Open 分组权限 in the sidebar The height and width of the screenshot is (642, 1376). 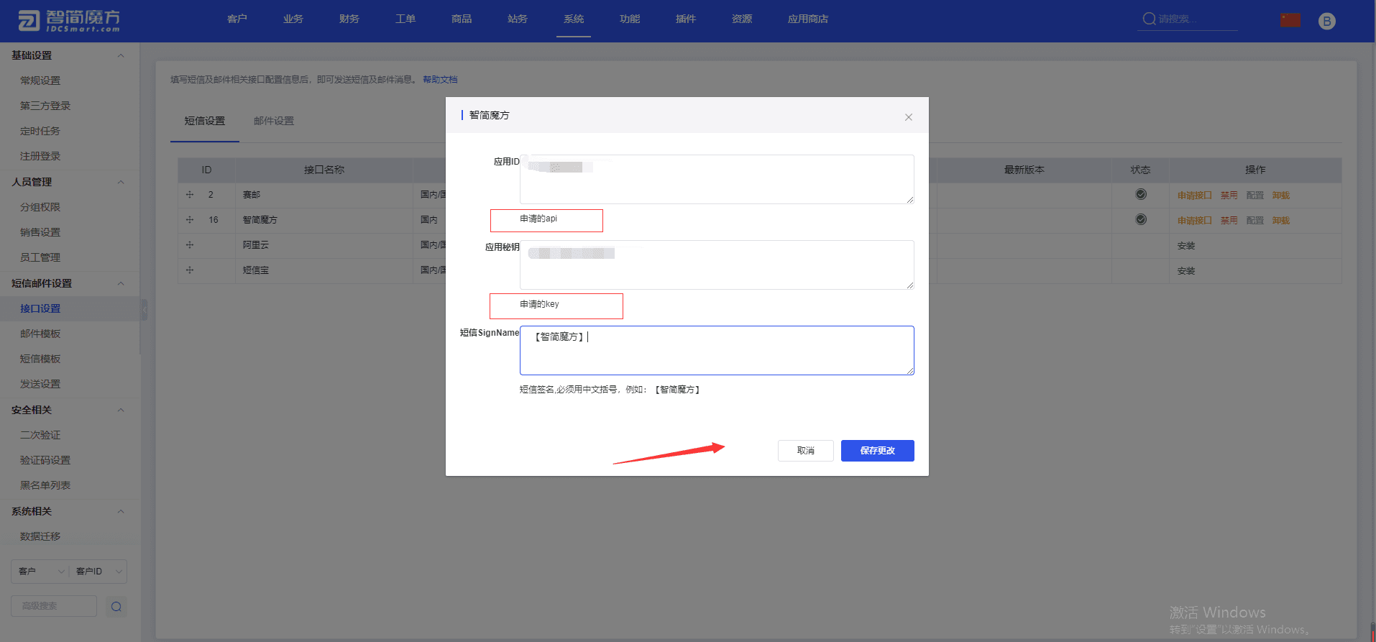click(40, 207)
